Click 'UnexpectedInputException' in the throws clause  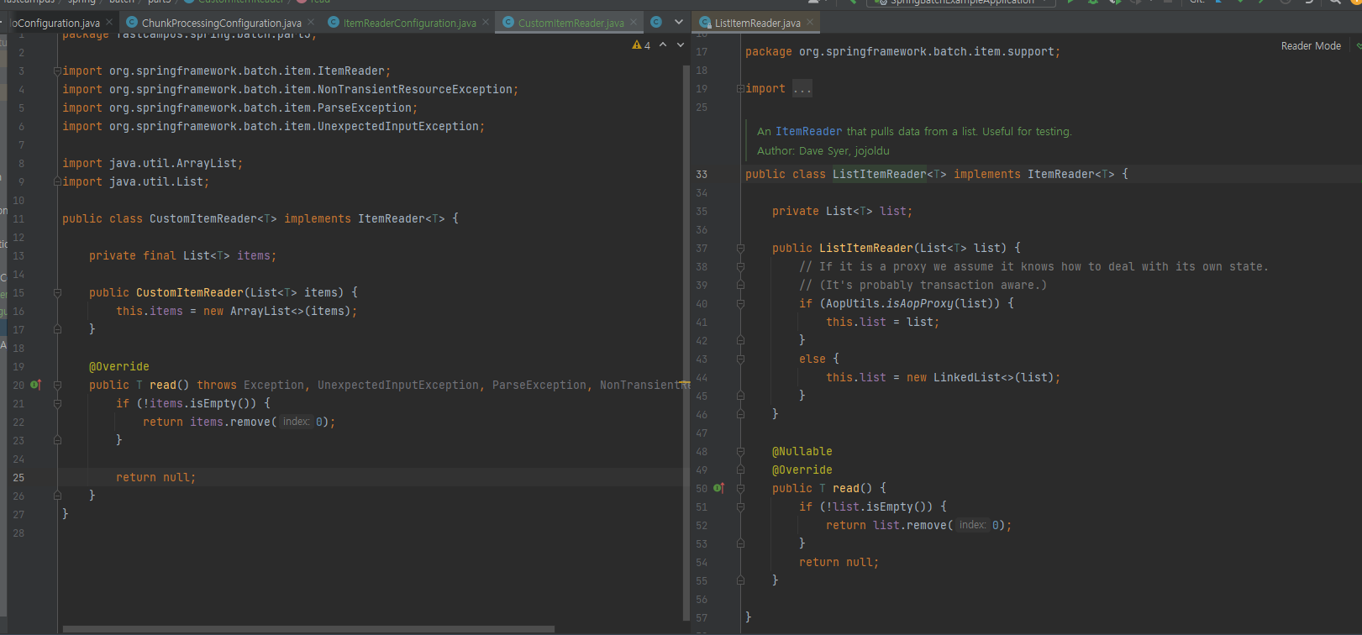click(x=398, y=385)
